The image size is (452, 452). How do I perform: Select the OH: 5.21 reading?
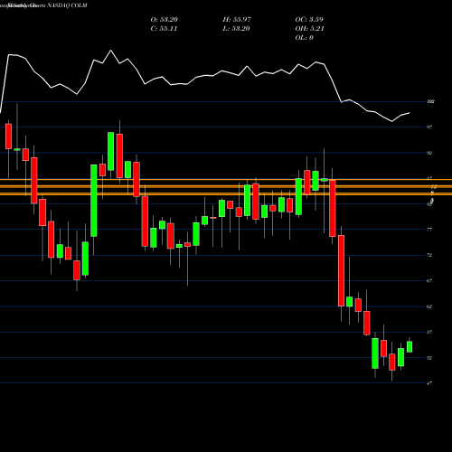309,28
